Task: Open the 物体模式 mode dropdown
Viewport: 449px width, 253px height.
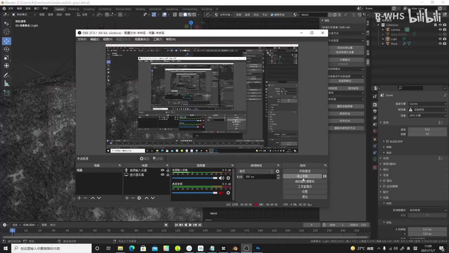Action: point(24,15)
